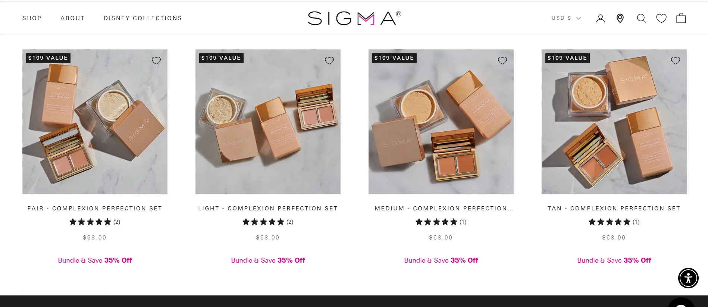The image size is (708, 307).
Task: Open the account login icon
Action: click(x=600, y=18)
